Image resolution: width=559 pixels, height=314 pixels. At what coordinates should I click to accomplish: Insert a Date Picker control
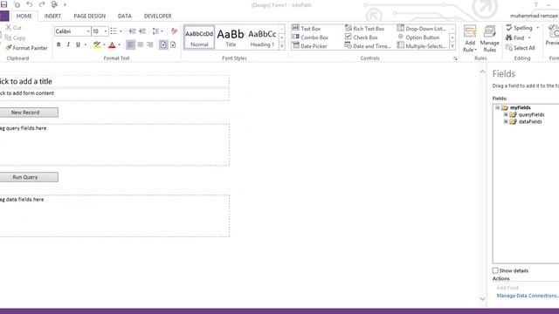pos(309,46)
